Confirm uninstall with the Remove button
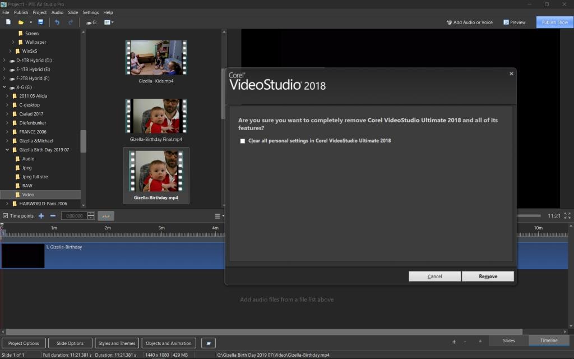This screenshot has width=574, height=359. point(488,277)
